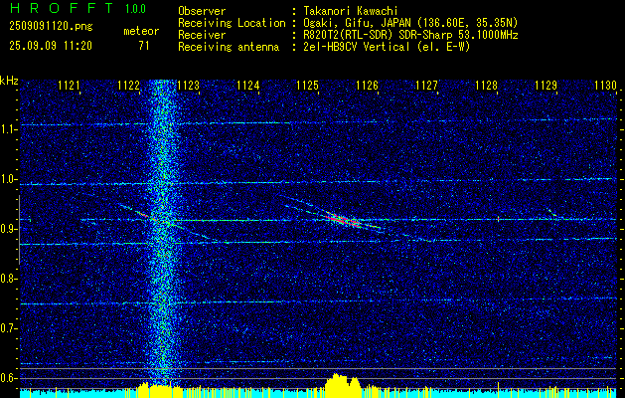Click the 1124 time marker
The width and height of the screenshot is (625, 398).
(x=248, y=86)
